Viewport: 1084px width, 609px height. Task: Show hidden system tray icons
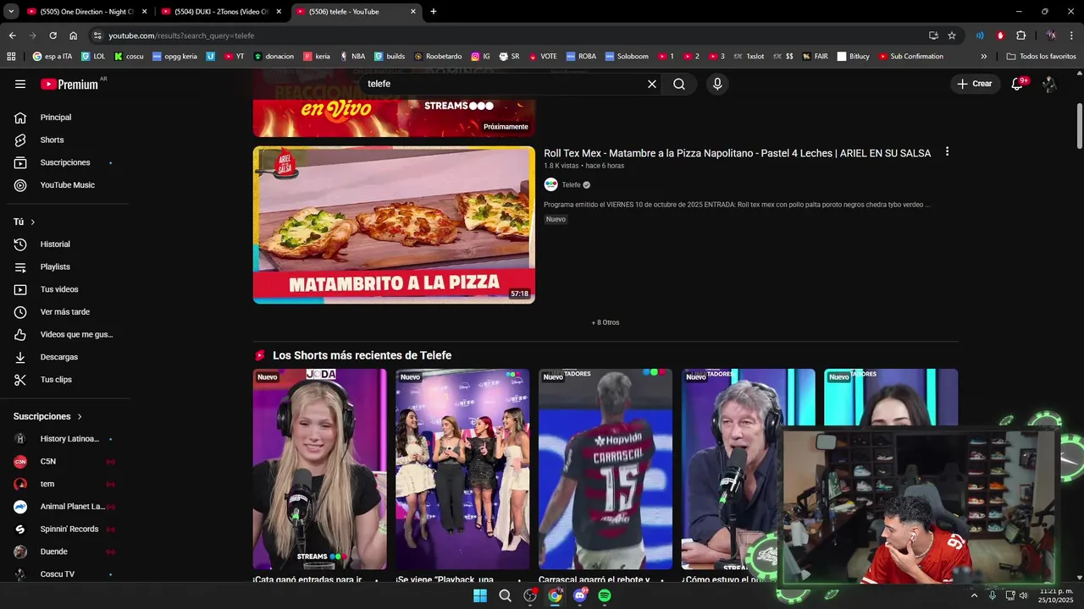[x=974, y=595]
